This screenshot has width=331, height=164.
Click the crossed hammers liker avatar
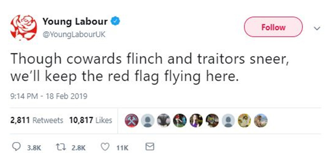pos(131,120)
